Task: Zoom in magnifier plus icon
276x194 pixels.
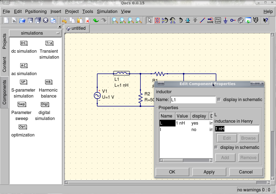Action: click(x=131, y=21)
